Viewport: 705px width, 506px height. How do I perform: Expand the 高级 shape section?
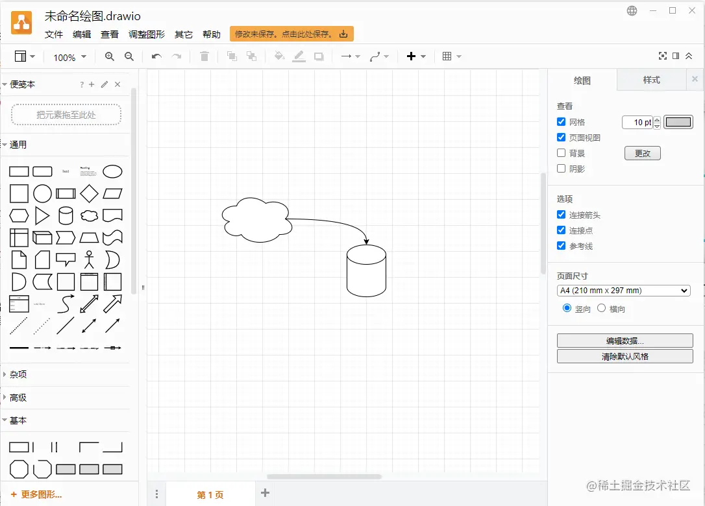18,398
